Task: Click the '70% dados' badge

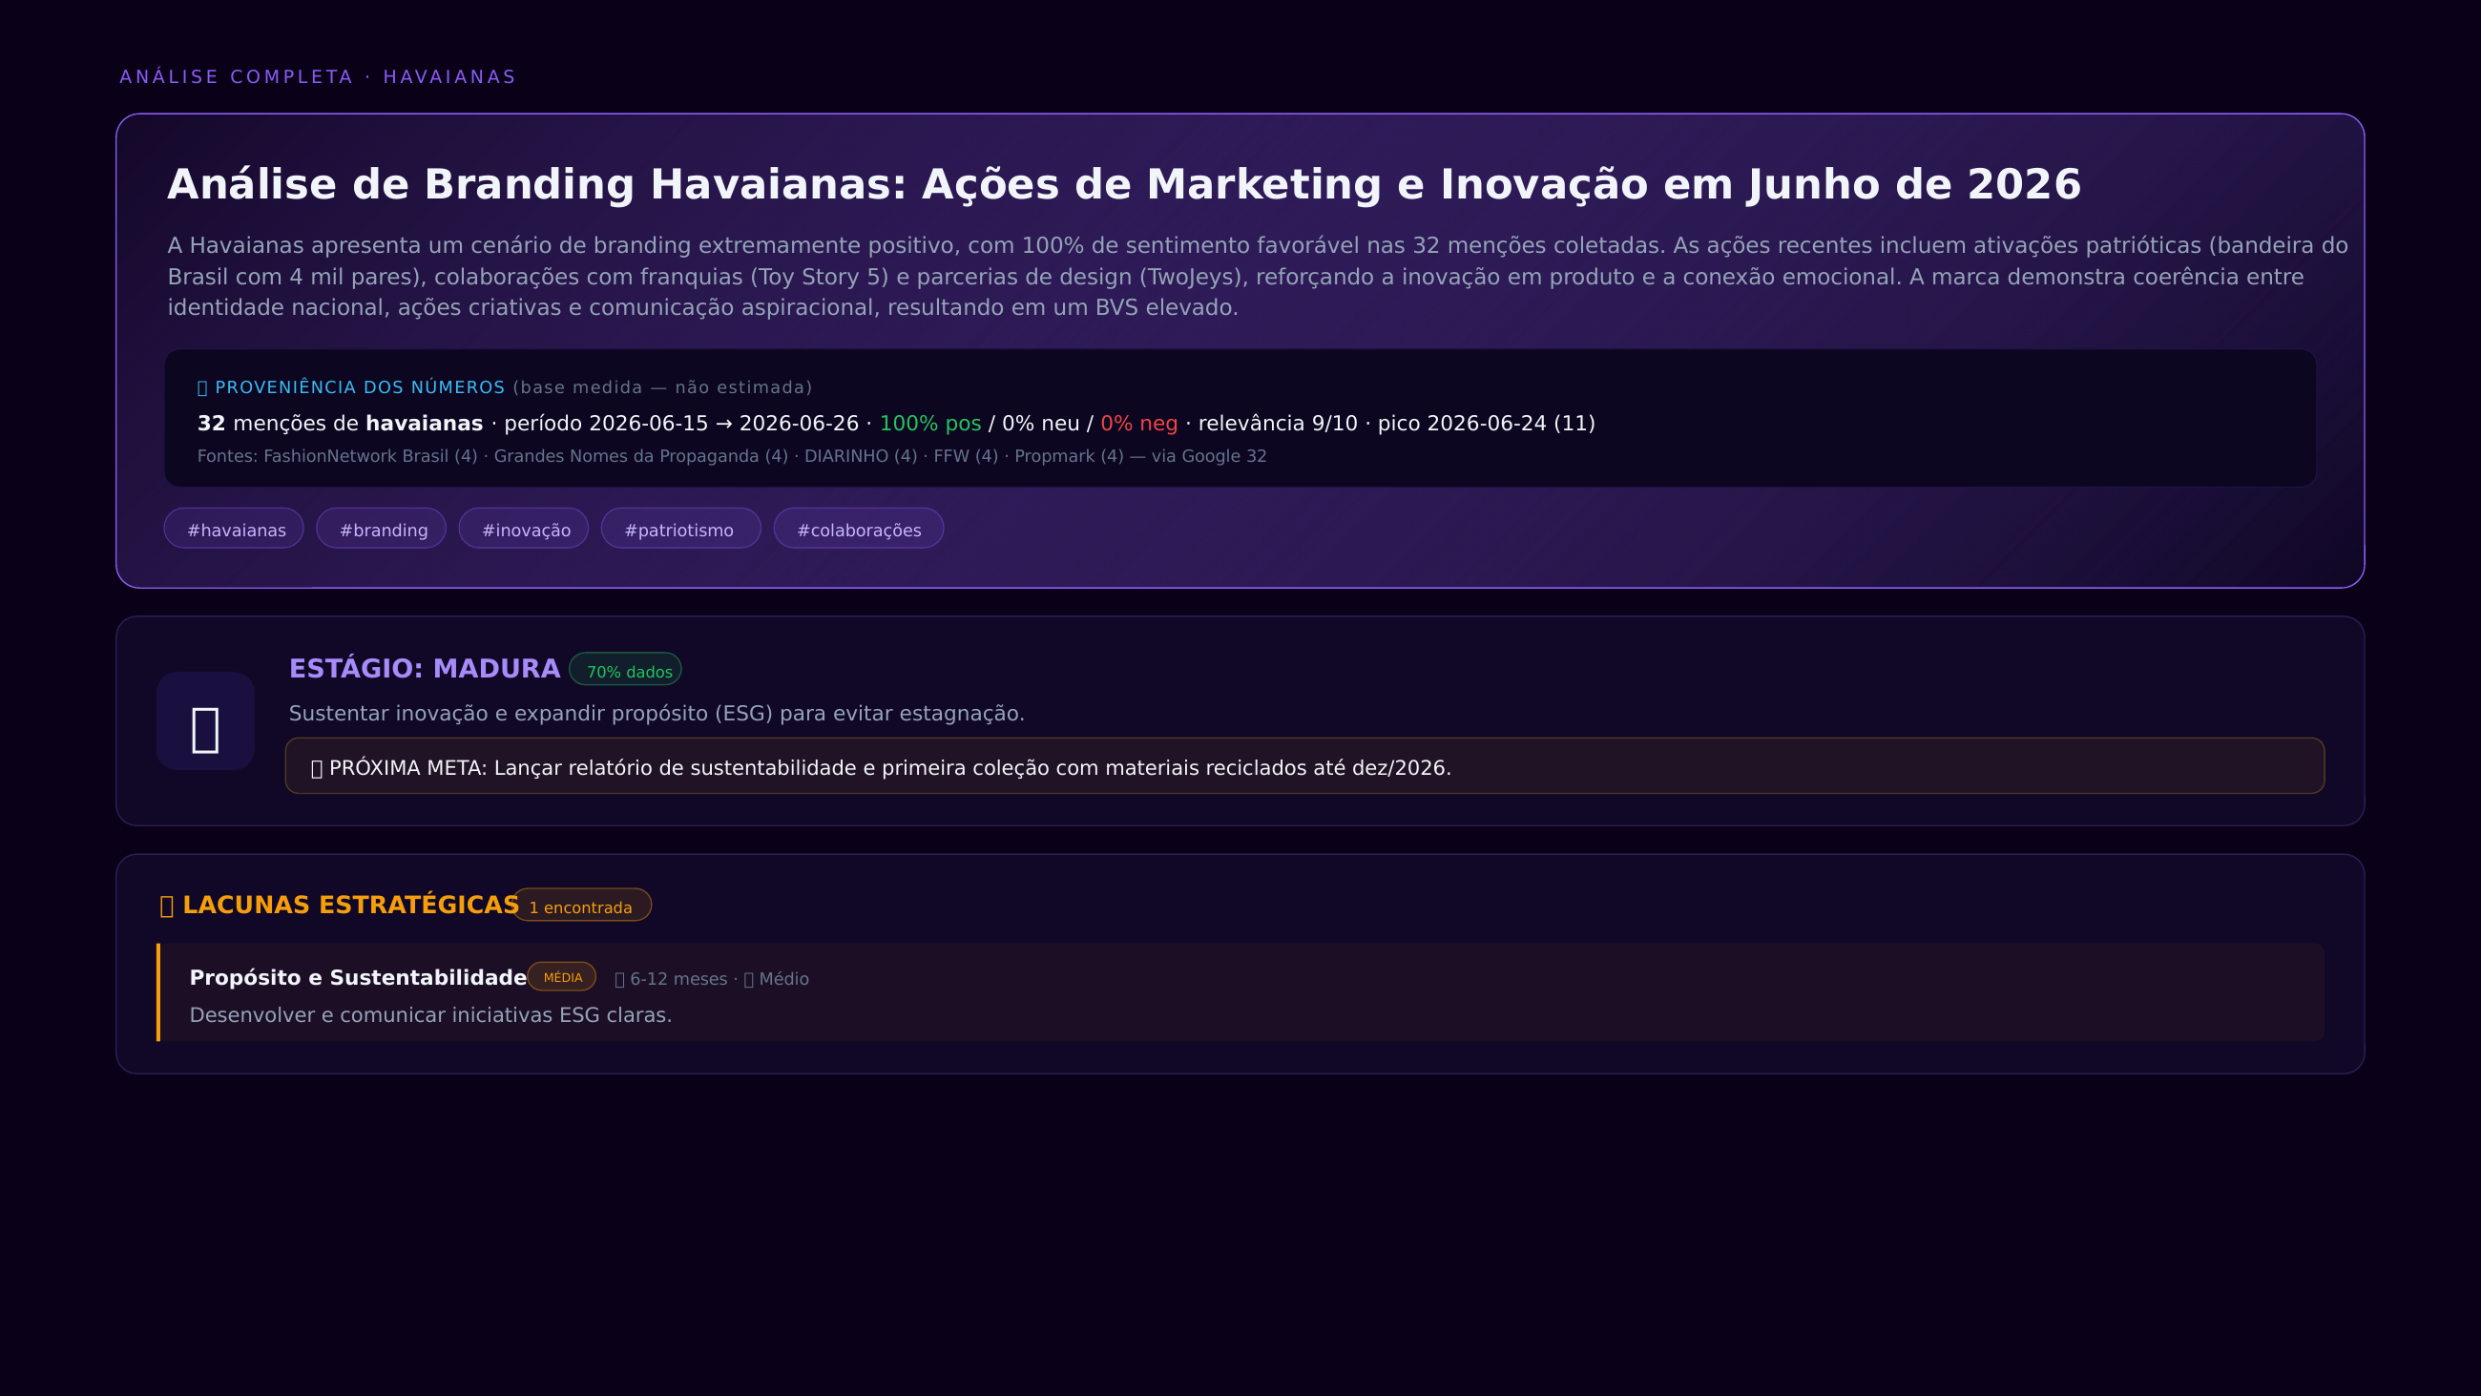Action: (x=626, y=670)
